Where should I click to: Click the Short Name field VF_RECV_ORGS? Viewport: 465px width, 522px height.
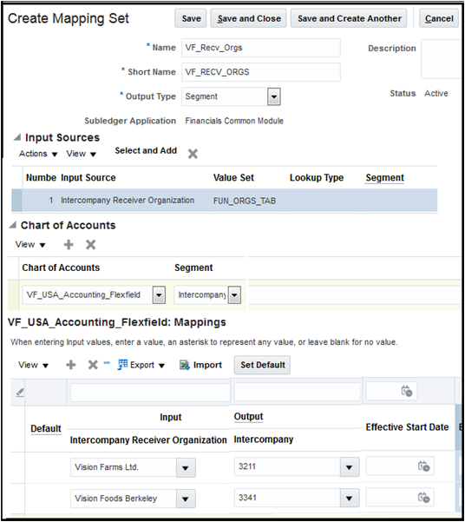261,72
